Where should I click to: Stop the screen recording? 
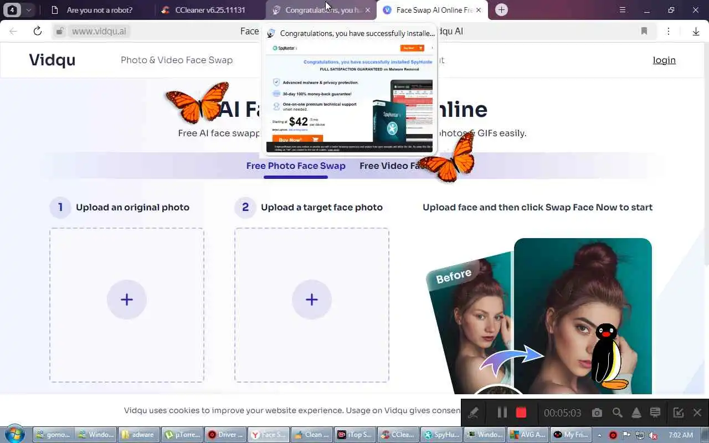pos(521,413)
